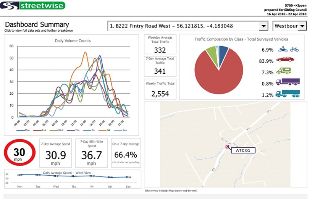
Task: Click the Daily Volume Counts chart title
Action: point(73,40)
